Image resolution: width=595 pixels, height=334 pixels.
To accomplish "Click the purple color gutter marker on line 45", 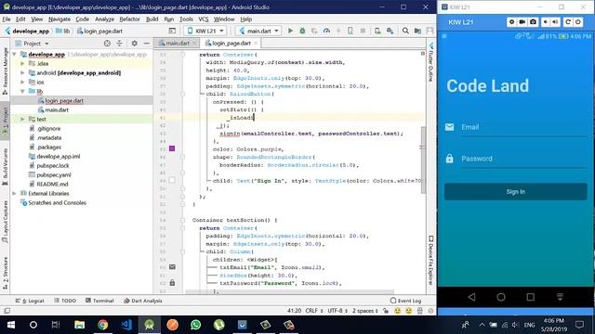I will [172, 148].
